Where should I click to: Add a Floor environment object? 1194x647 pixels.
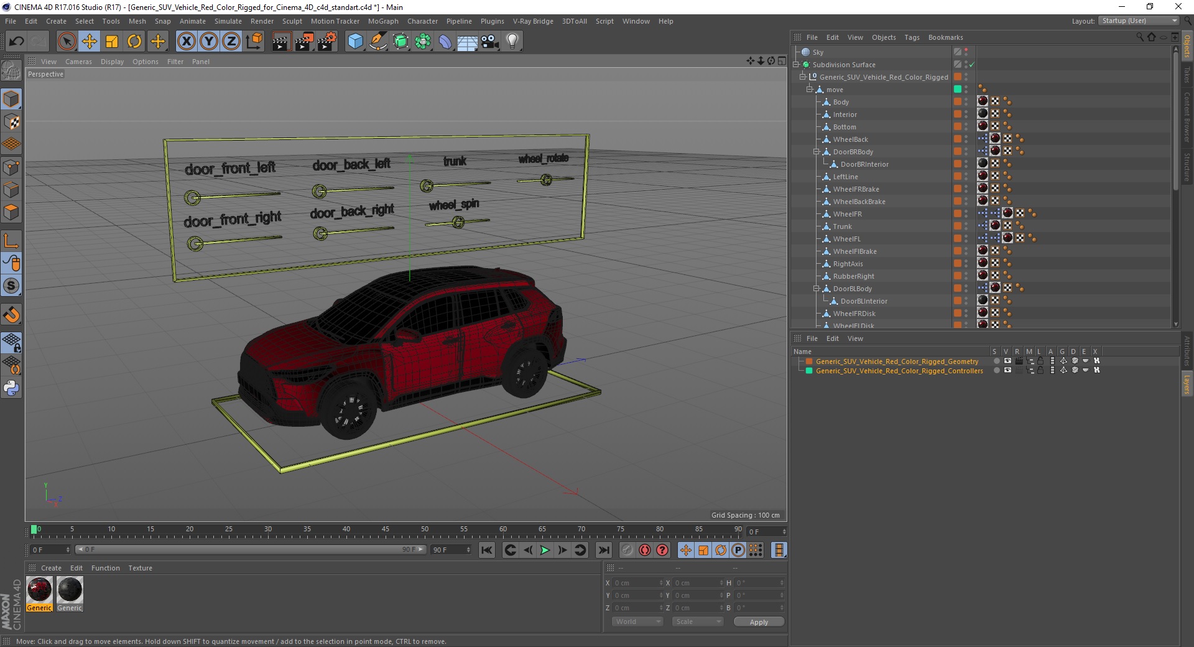point(468,41)
